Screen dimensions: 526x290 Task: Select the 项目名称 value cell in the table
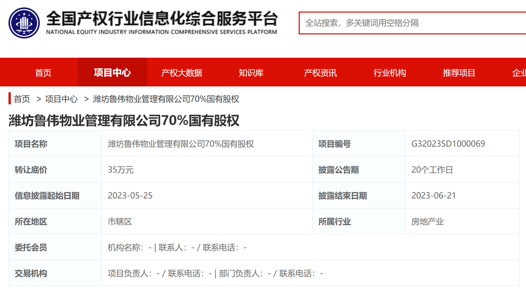tap(207, 144)
